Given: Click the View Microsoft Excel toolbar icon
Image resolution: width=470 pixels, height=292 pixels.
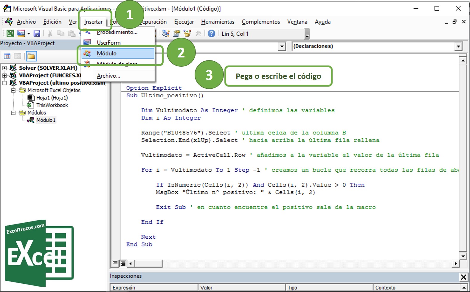Looking at the screenshot, I should point(10,34).
